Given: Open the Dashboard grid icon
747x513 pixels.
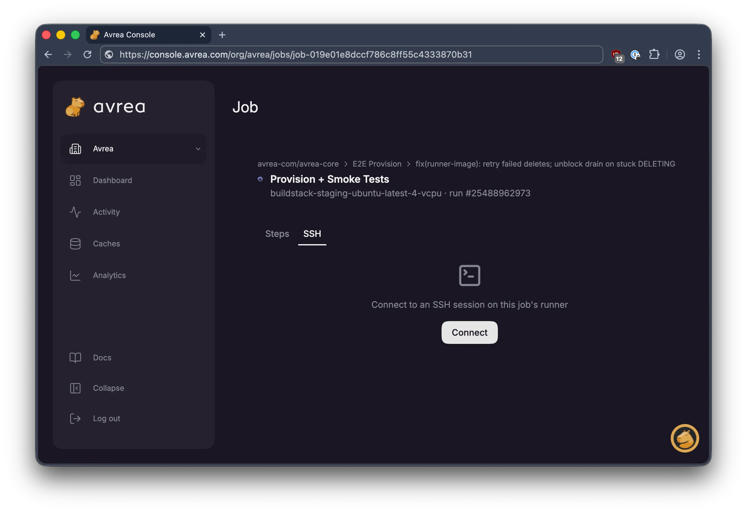Looking at the screenshot, I should pos(75,180).
